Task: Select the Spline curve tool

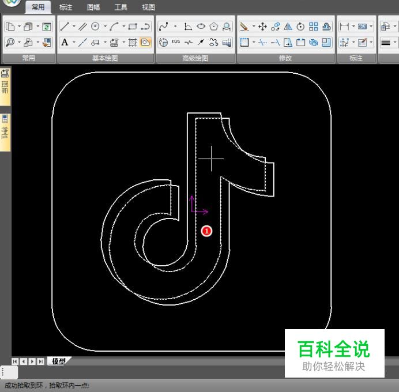Action: [x=163, y=27]
